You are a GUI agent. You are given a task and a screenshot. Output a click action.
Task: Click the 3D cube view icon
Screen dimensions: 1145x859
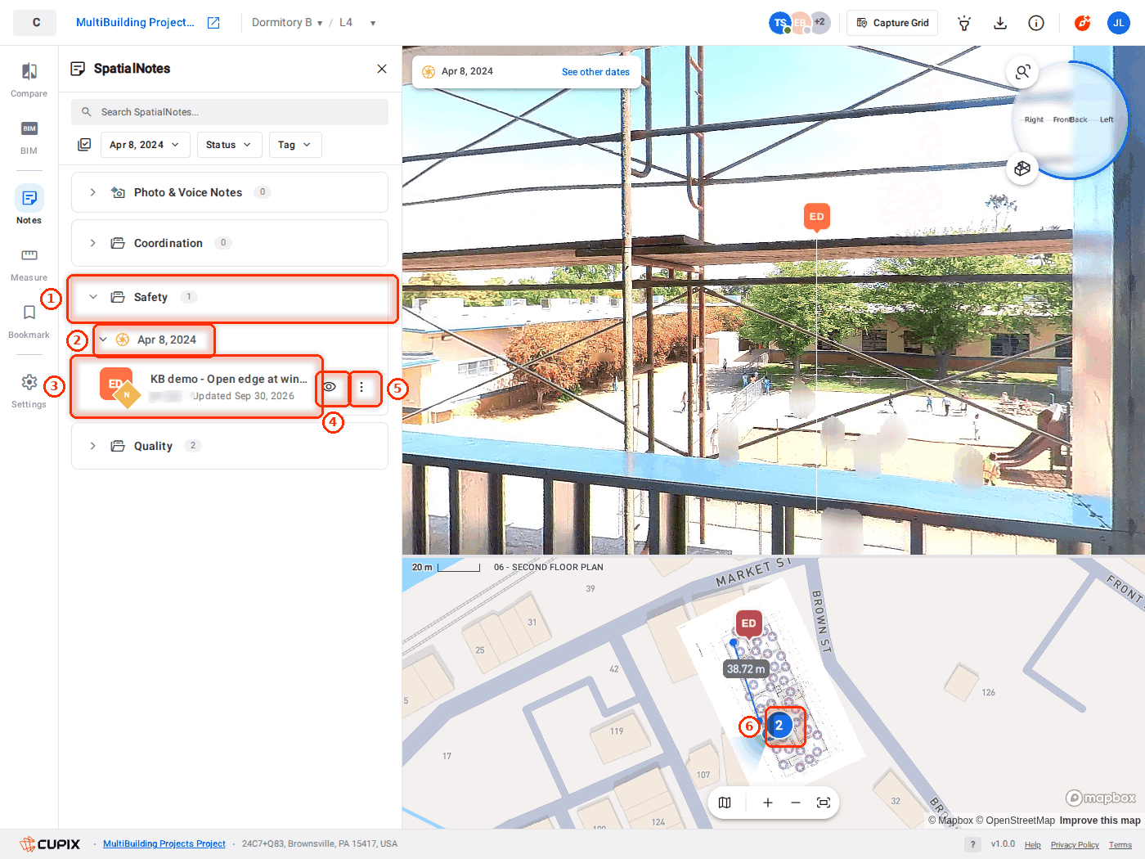1022,169
